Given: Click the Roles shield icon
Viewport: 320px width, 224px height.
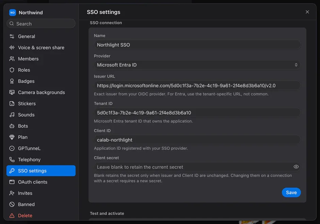Looking at the screenshot, I should 12,70.
